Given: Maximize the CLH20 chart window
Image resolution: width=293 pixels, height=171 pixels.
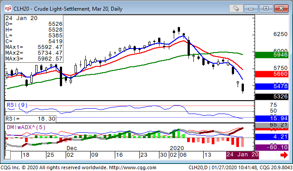Looking at the screenshot, I should tap(266, 8).
